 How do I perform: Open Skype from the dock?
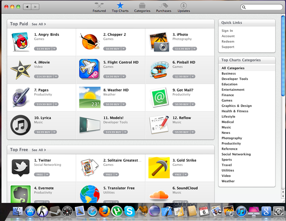tap(129, 211)
